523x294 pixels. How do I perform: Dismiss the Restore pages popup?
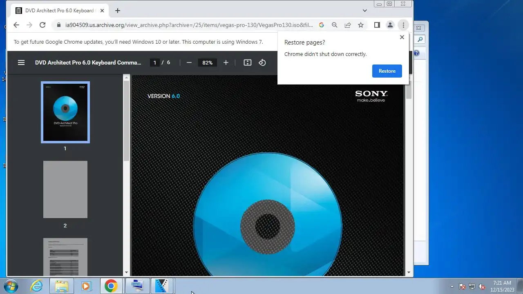(402, 37)
